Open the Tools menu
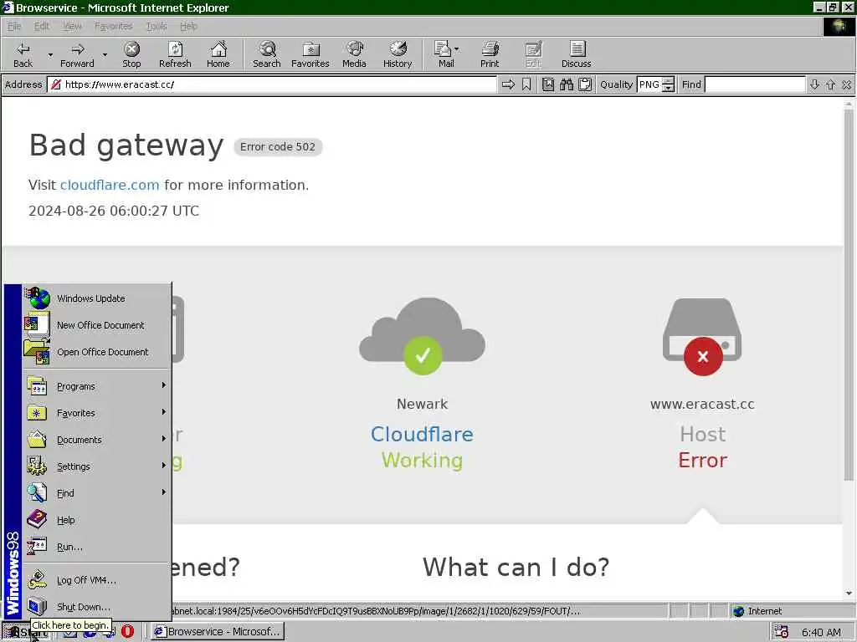The width and height of the screenshot is (857, 642). [x=157, y=26]
